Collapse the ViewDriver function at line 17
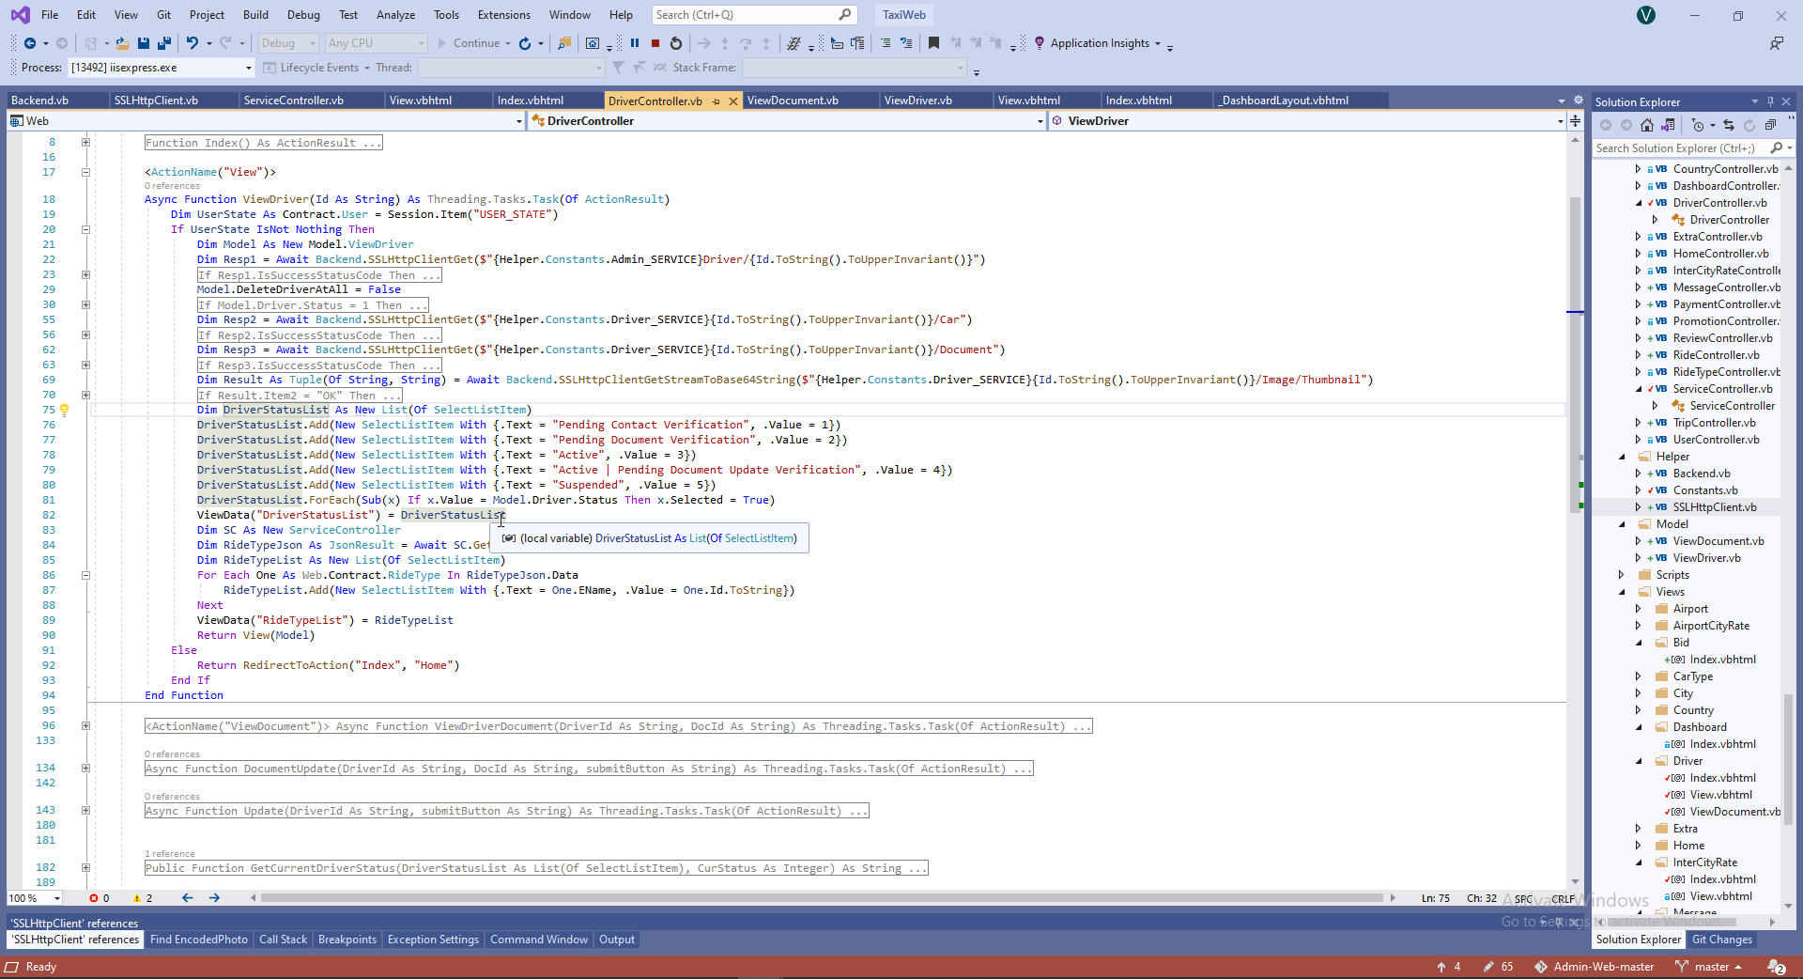This screenshot has height=979, width=1803. pyautogui.click(x=85, y=173)
